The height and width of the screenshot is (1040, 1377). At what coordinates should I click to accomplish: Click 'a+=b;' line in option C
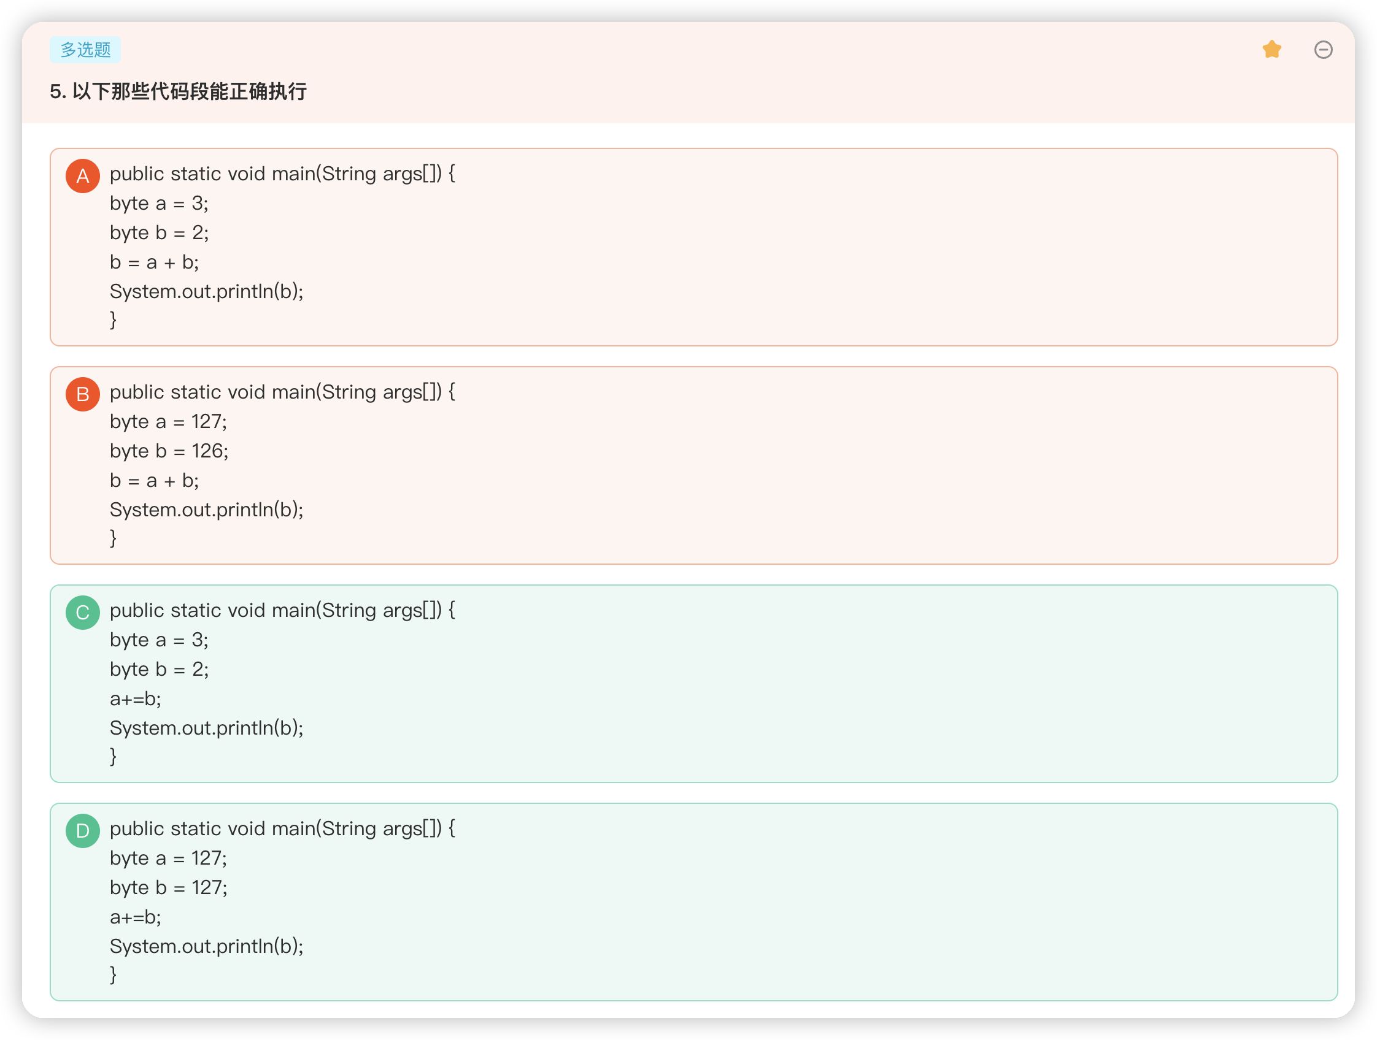pyautogui.click(x=135, y=698)
